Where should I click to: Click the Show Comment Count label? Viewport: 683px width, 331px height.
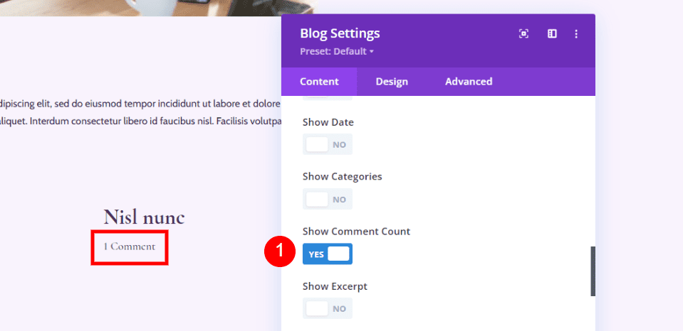pyautogui.click(x=356, y=232)
